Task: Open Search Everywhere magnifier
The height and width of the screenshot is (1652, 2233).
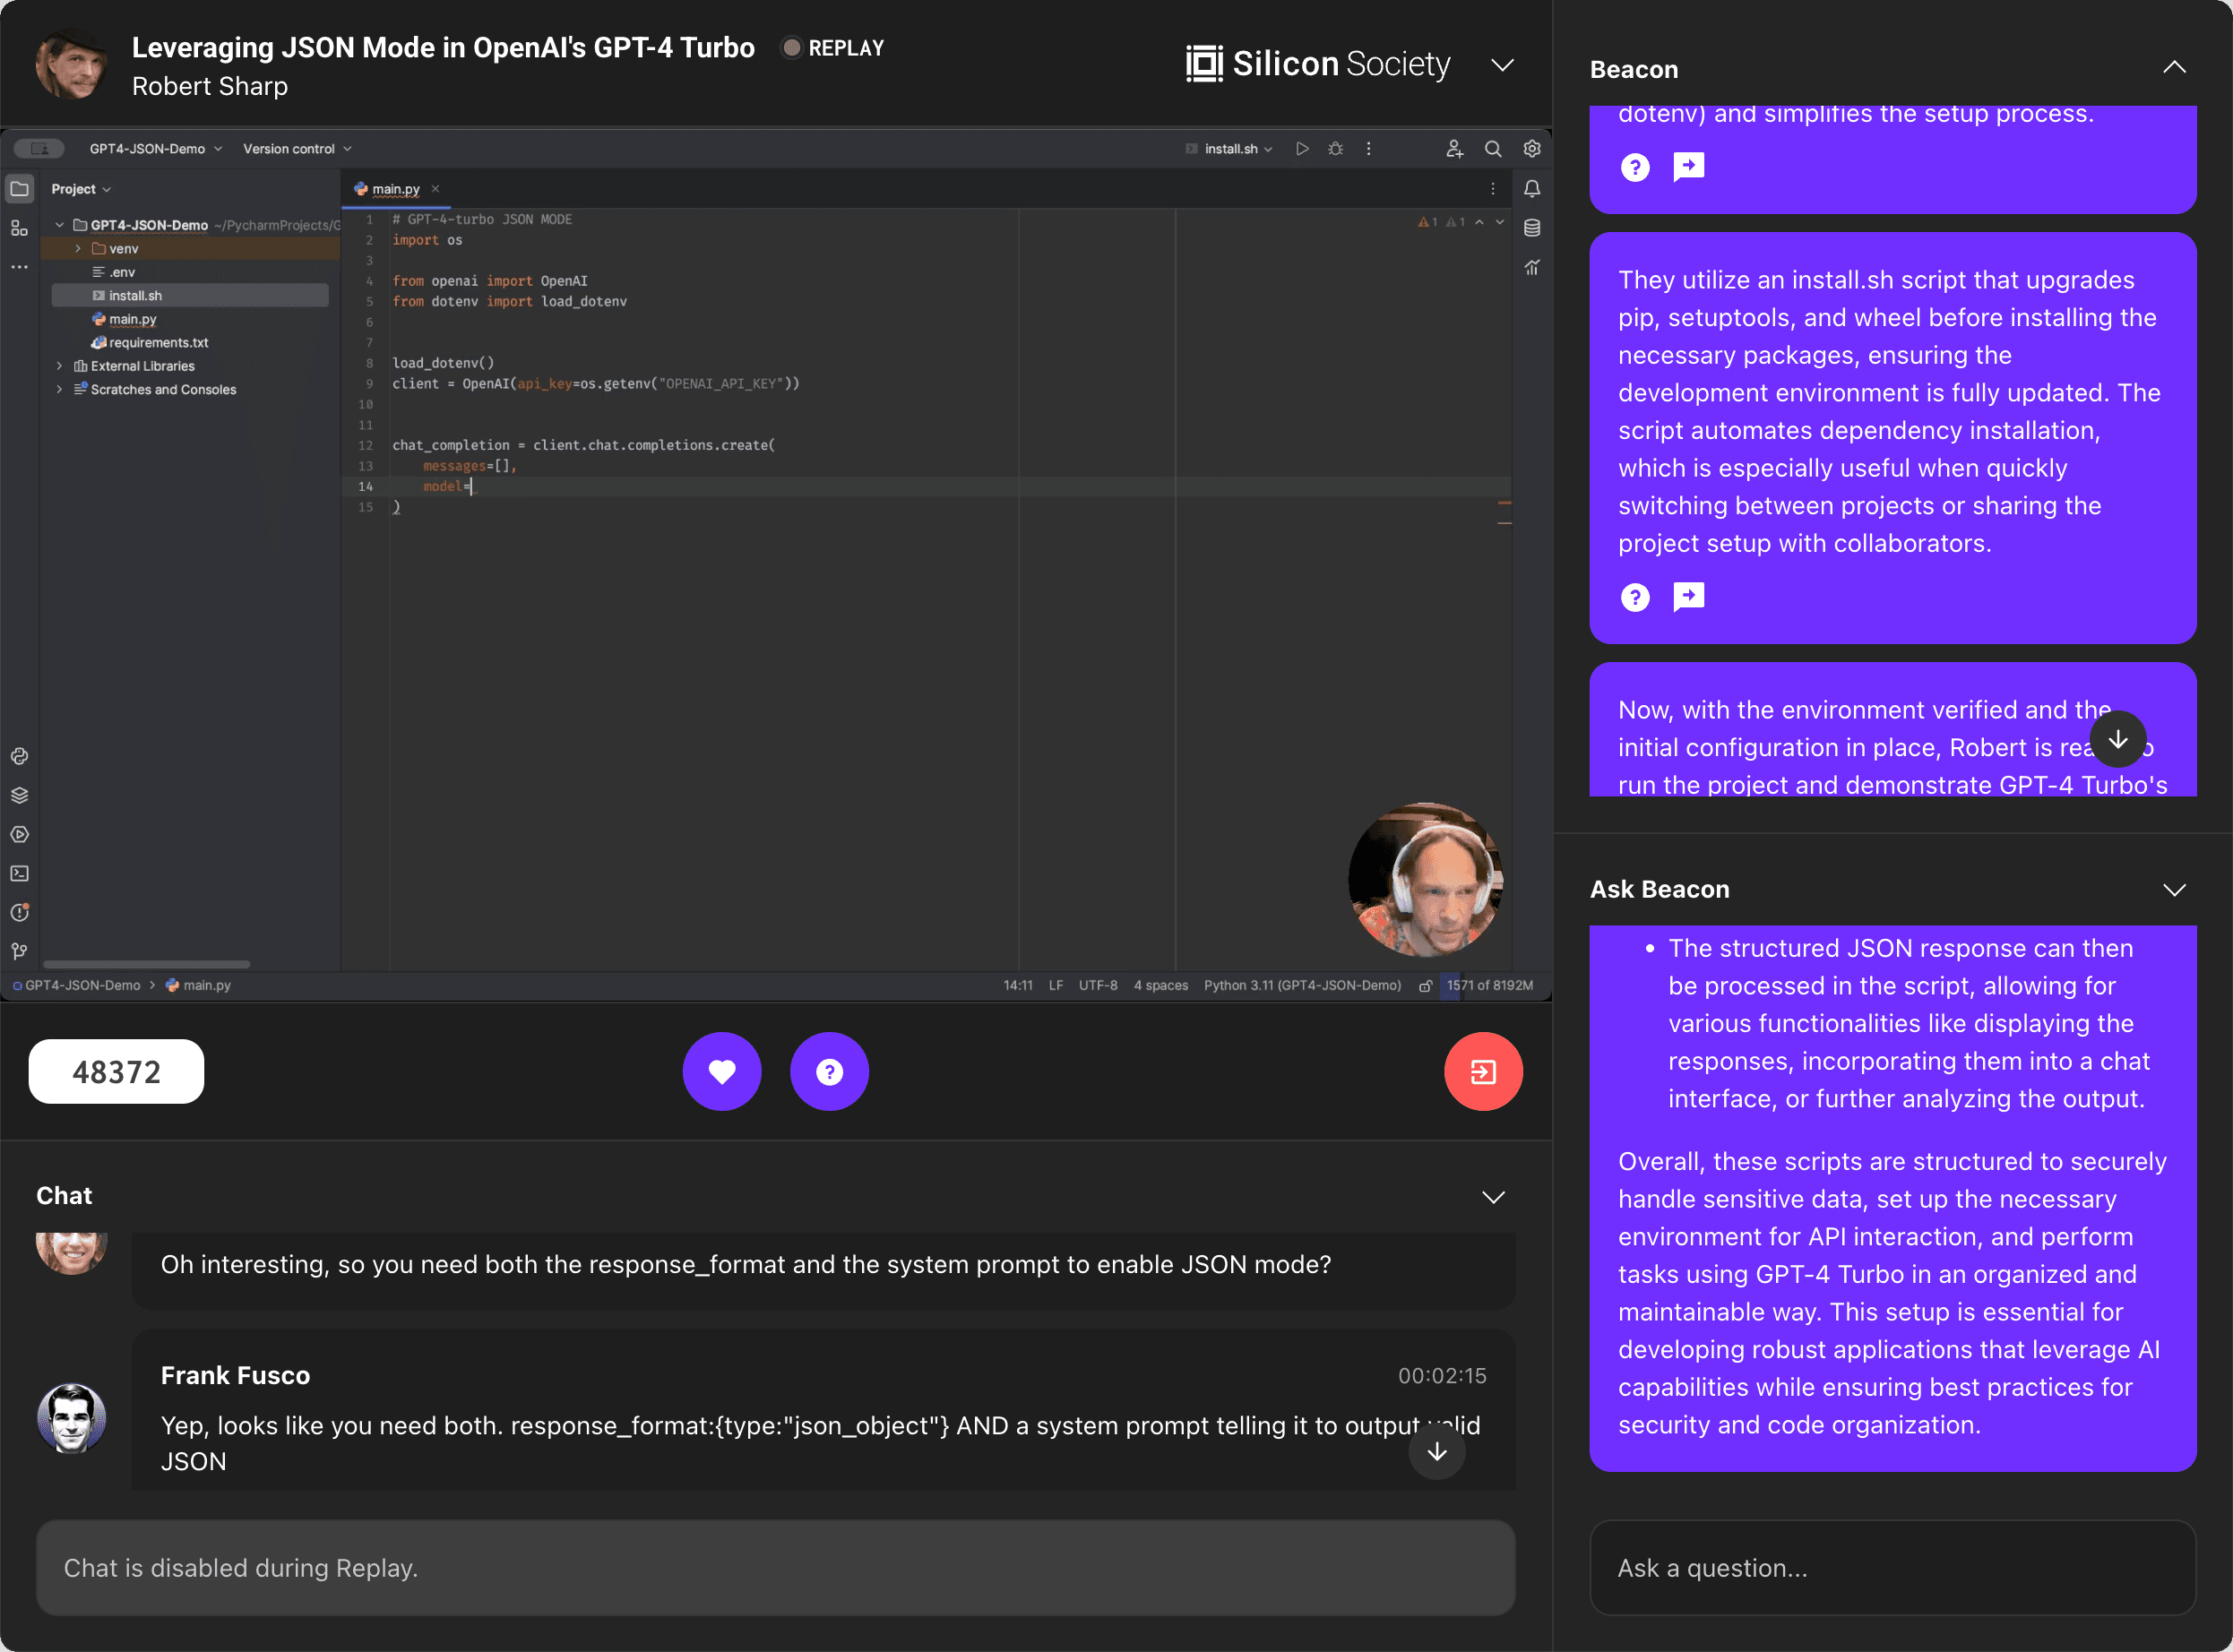Action: pos(1494,148)
